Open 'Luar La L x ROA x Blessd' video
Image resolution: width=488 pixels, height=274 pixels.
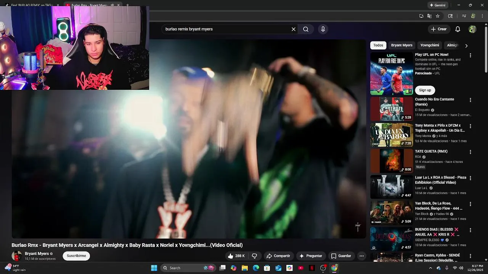point(392,187)
